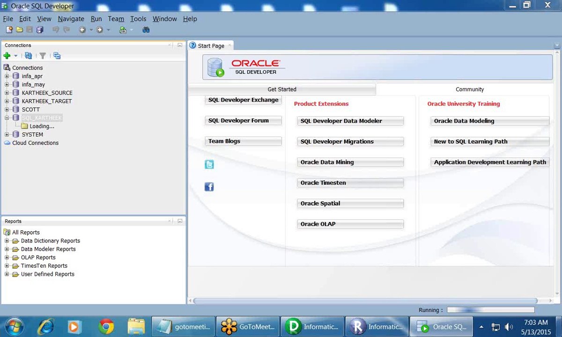Open Internet Explorer from the taskbar
This screenshot has height=337, width=562.
45,327
